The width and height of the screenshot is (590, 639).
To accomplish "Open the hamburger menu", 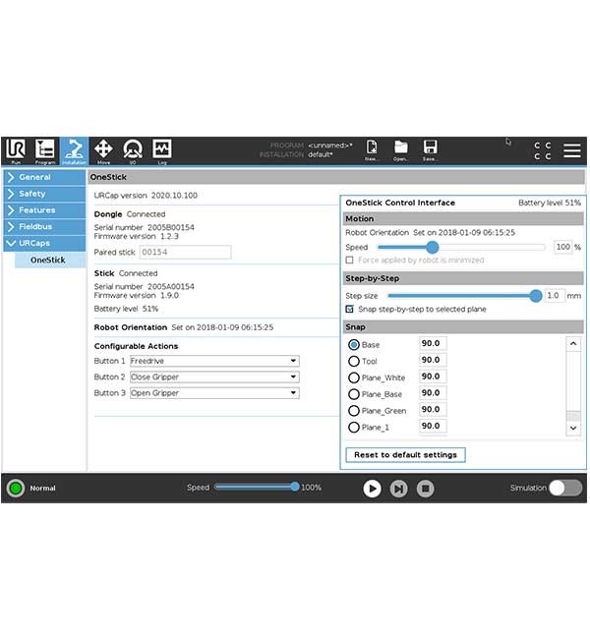I will tap(572, 150).
